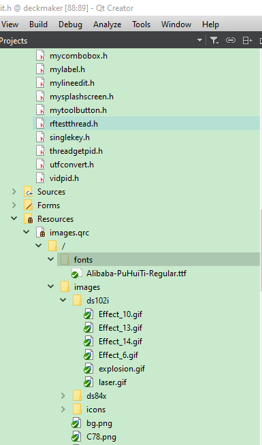
Task: Select bg.png image resource
Action: (99, 423)
